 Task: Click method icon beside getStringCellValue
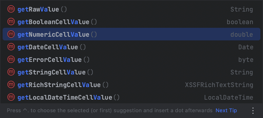click(x=11, y=72)
